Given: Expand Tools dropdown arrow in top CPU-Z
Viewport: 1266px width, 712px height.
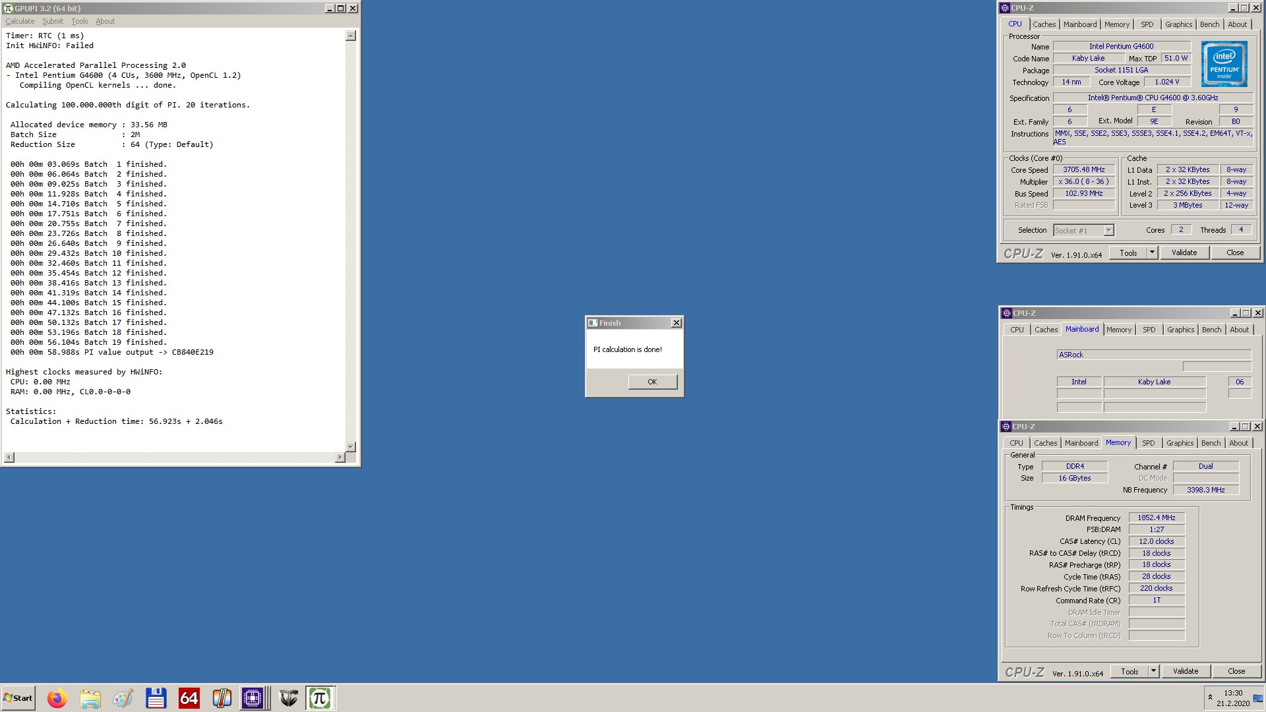Looking at the screenshot, I should point(1152,252).
